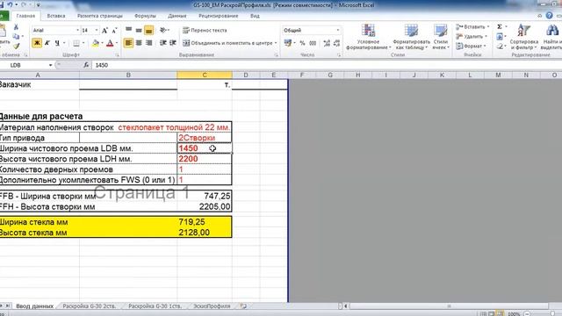Open the Условное форматирование menu
This screenshot has height=316, width=562.
point(369,37)
